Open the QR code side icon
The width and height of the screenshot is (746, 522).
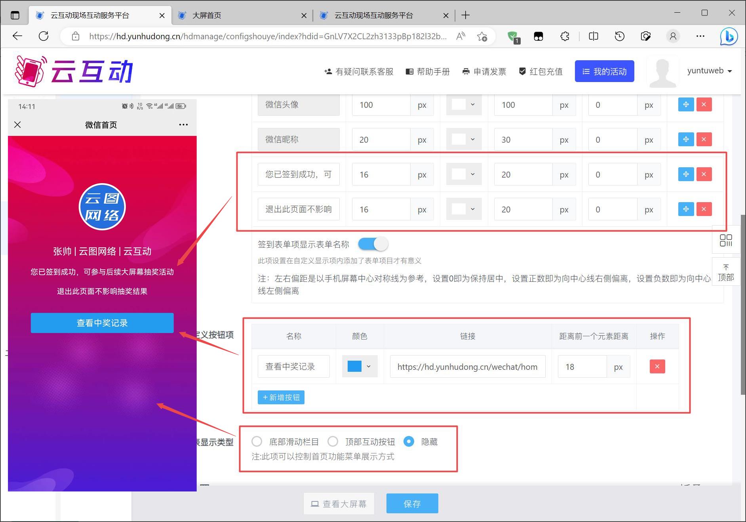pyautogui.click(x=726, y=240)
